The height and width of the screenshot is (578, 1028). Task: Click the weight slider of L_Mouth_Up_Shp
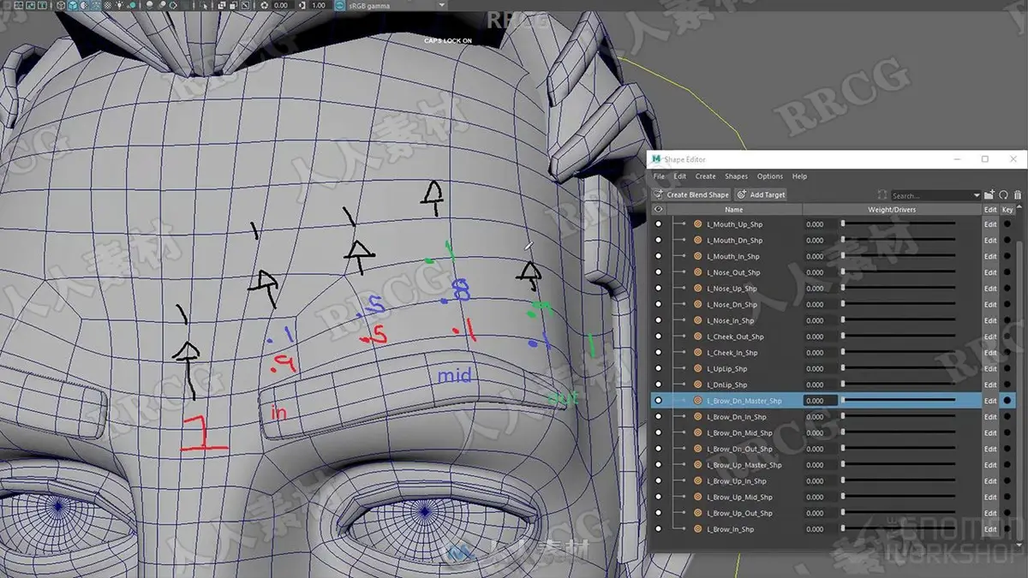tap(899, 224)
